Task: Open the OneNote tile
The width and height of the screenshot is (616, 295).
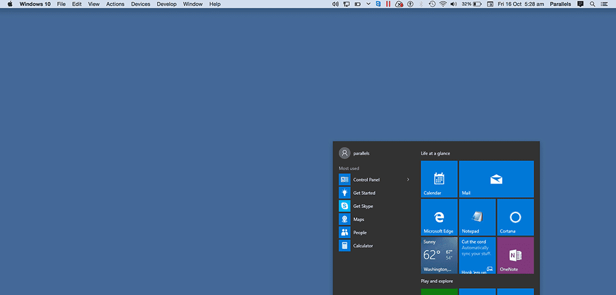Action: click(x=515, y=255)
